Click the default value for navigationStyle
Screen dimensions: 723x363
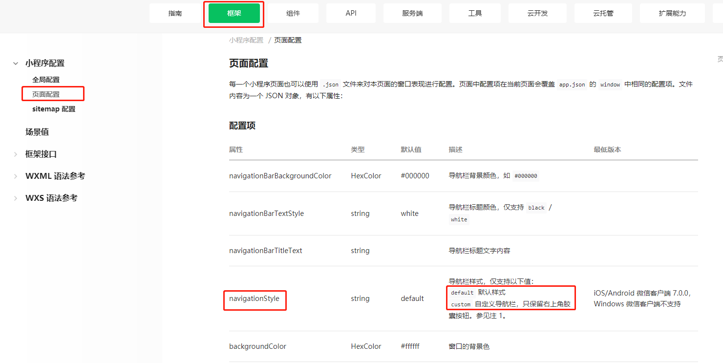tap(412, 299)
